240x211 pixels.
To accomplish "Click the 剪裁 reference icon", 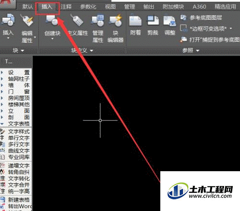I will coord(153,20).
